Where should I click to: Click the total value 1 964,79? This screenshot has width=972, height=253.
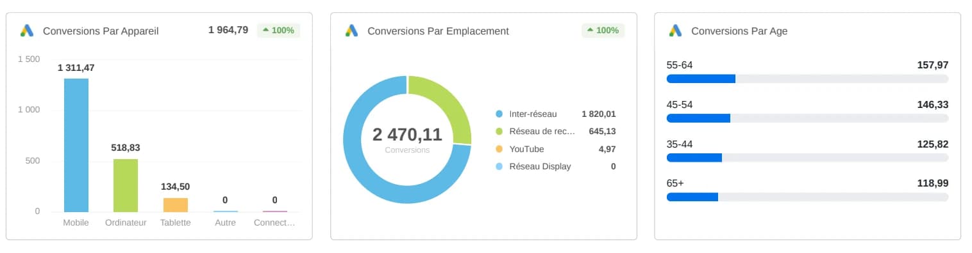[x=228, y=30]
